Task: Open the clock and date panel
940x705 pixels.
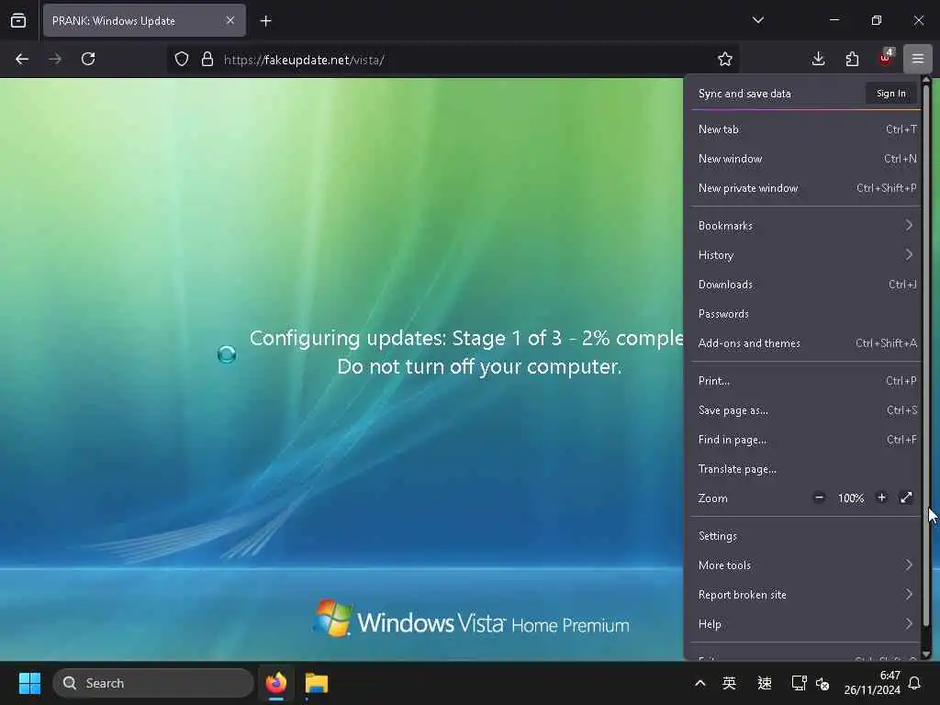Action: [x=872, y=683]
